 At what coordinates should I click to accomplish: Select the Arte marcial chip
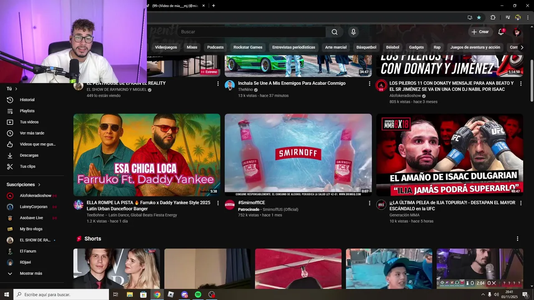[336, 47]
